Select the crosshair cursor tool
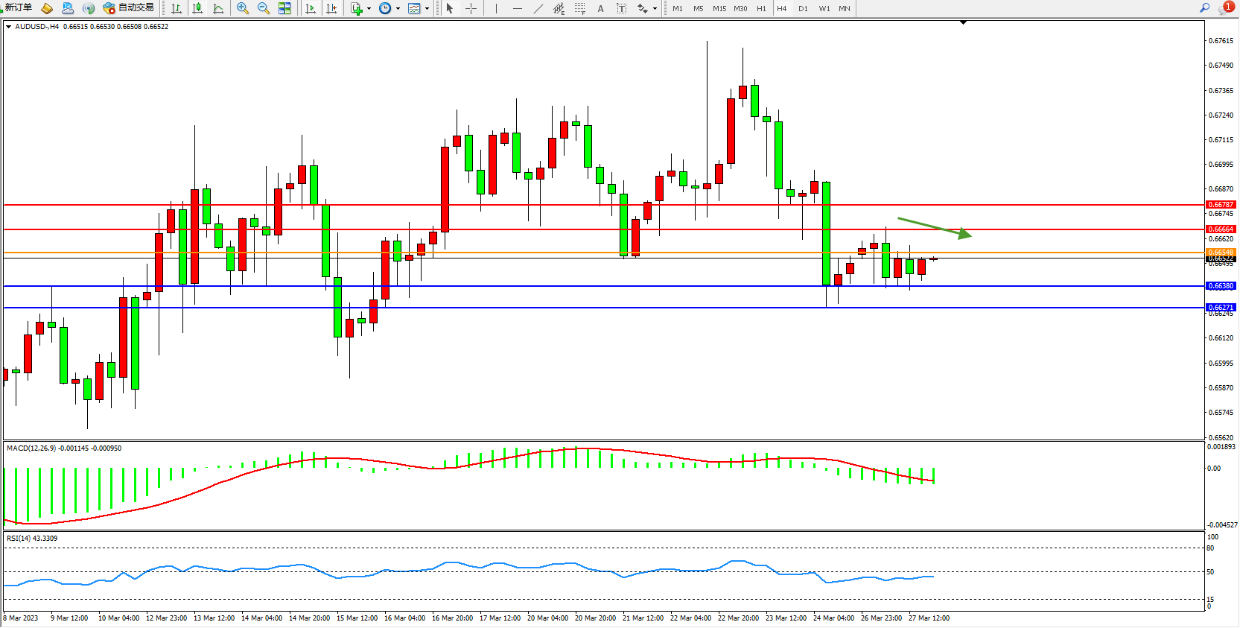 [471, 9]
